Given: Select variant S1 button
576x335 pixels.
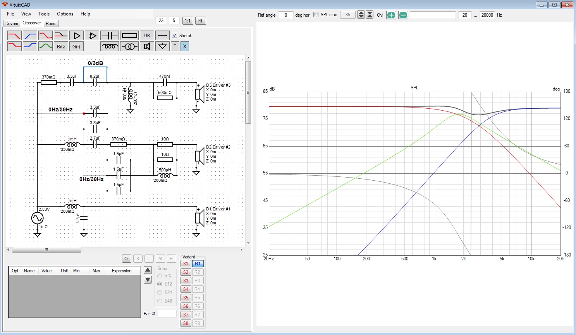Looking at the screenshot, I should (186, 264).
